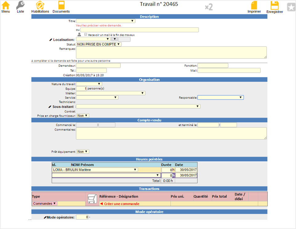
Task: Click the x2 duplicate icon
Action: click(209, 7)
